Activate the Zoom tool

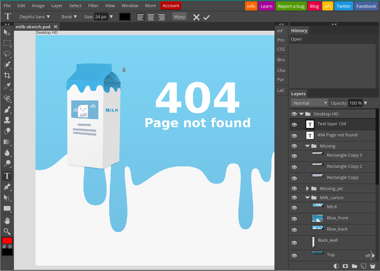(x=7, y=232)
